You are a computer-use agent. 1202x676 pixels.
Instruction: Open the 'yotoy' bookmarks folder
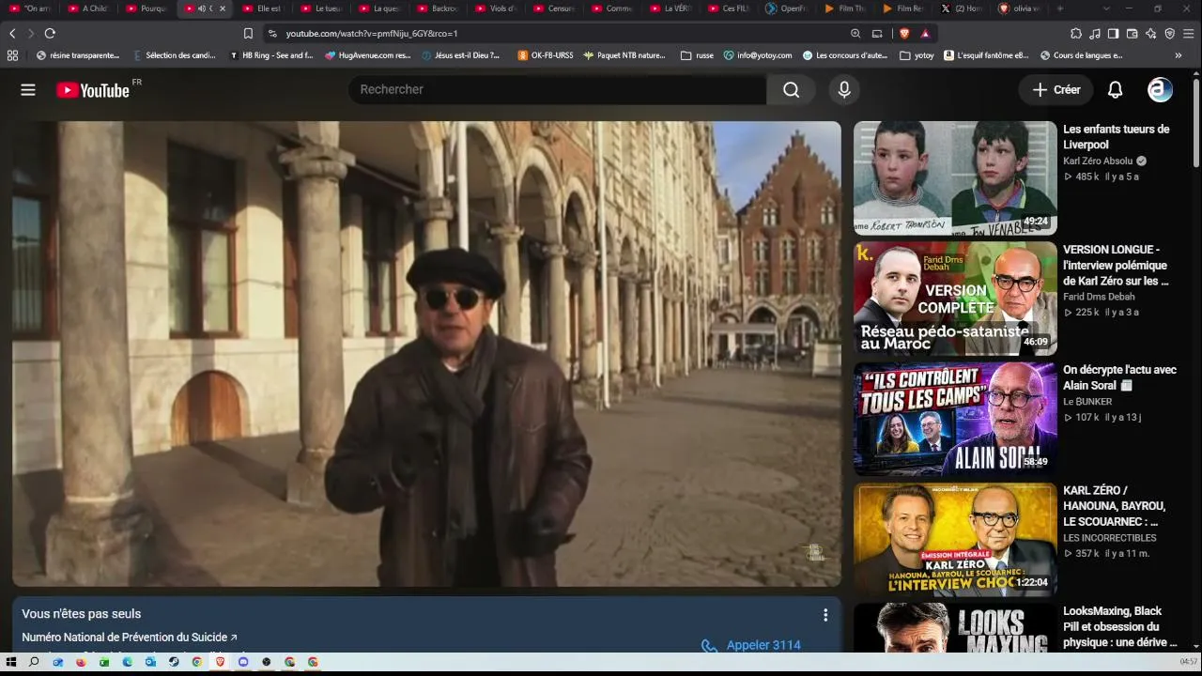coord(917,55)
